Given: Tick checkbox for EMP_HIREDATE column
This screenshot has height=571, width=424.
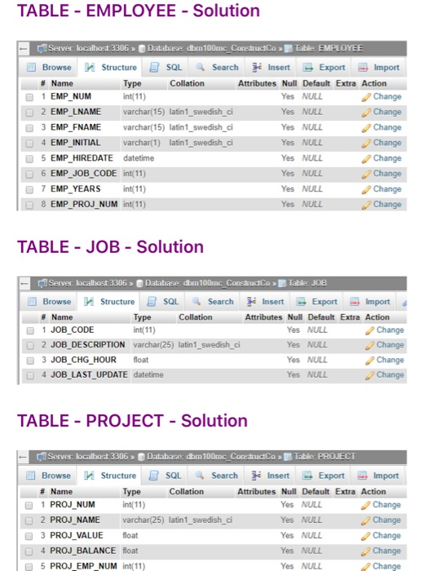Looking at the screenshot, I should [x=29, y=159].
